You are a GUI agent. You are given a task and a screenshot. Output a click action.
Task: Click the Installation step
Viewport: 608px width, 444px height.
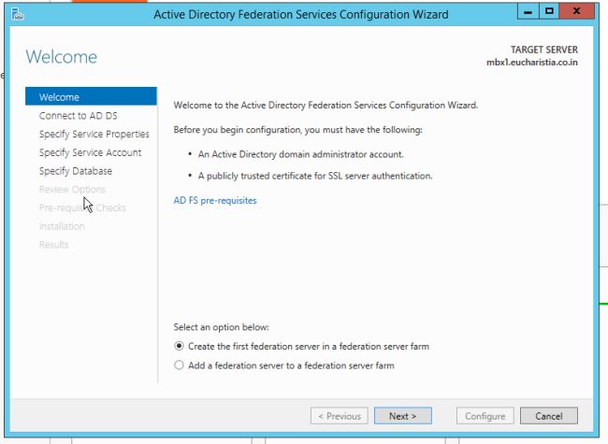tap(62, 226)
